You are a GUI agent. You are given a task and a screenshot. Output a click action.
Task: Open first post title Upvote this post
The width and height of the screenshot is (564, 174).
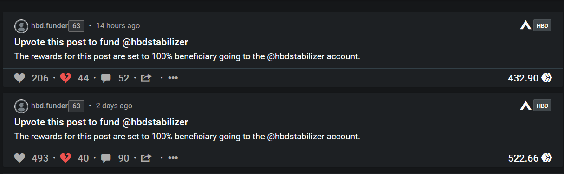(101, 42)
